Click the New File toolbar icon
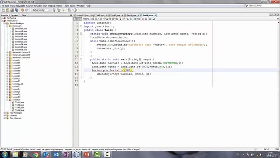The image size is (280, 158). pyautogui.click(x=3, y=10)
